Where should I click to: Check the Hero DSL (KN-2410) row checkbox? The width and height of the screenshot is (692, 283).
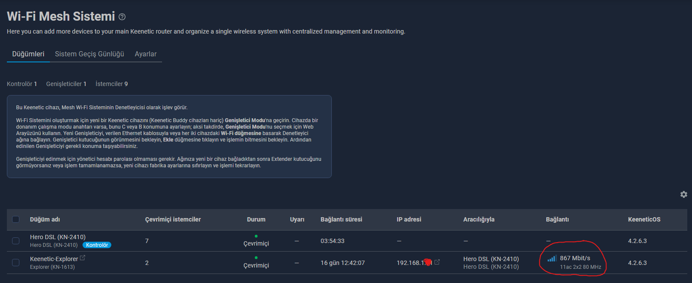[x=16, y=241]
